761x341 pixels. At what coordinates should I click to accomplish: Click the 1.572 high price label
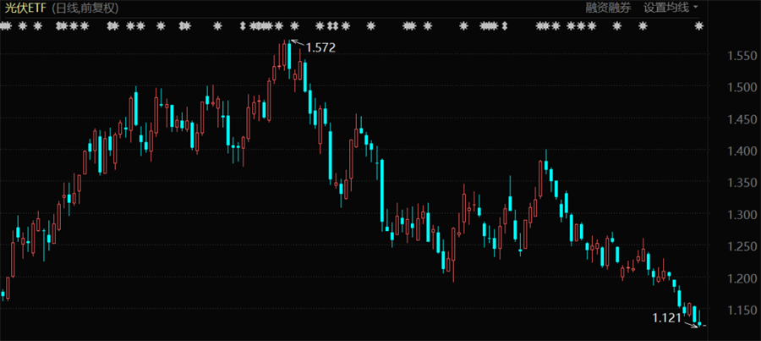point(320,47)
